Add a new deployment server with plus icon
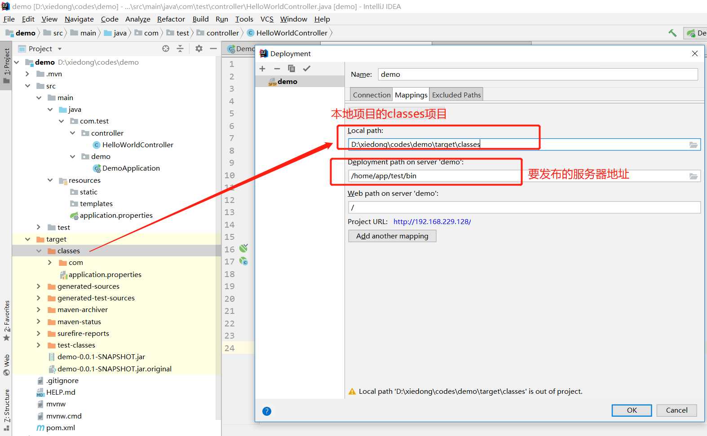 [x=262, y=69]
